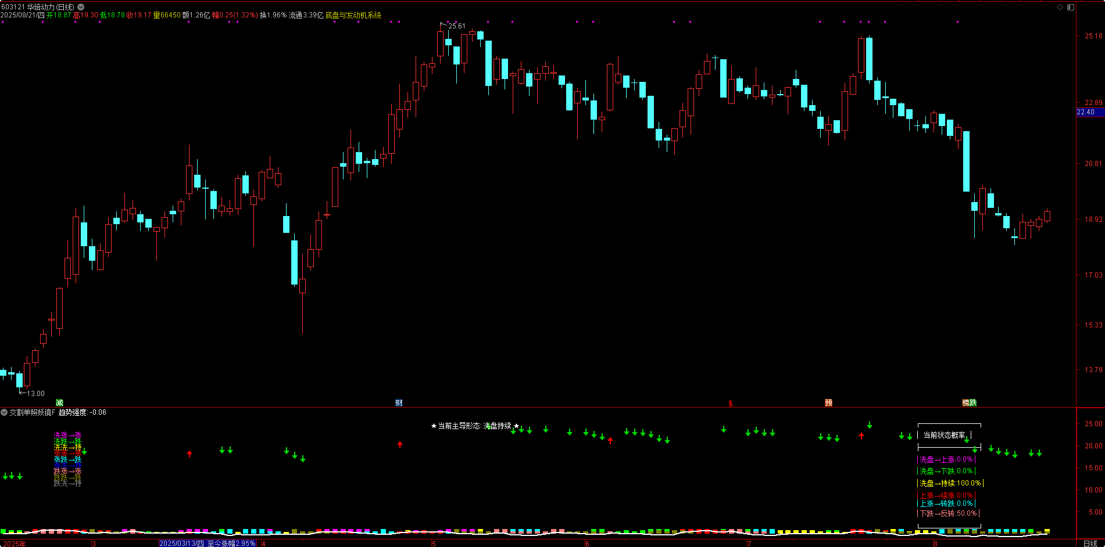1105x547 pixels.
Task: Toggle the panel layout icon at top right
Action: [x=1070, y=7]
